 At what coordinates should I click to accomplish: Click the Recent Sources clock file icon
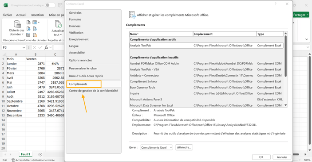click(x=35, y=29)
